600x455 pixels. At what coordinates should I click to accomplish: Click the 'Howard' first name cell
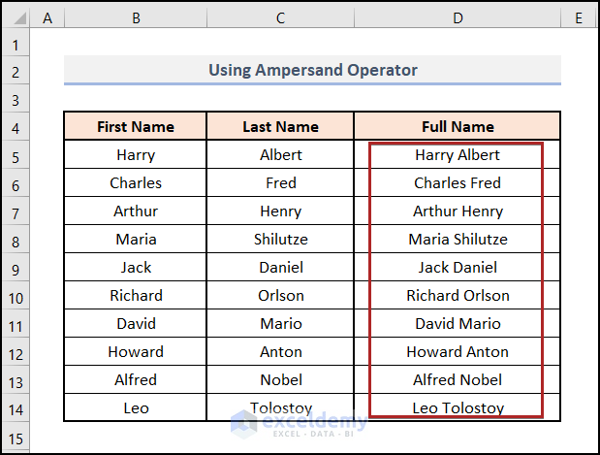[136, 352]
